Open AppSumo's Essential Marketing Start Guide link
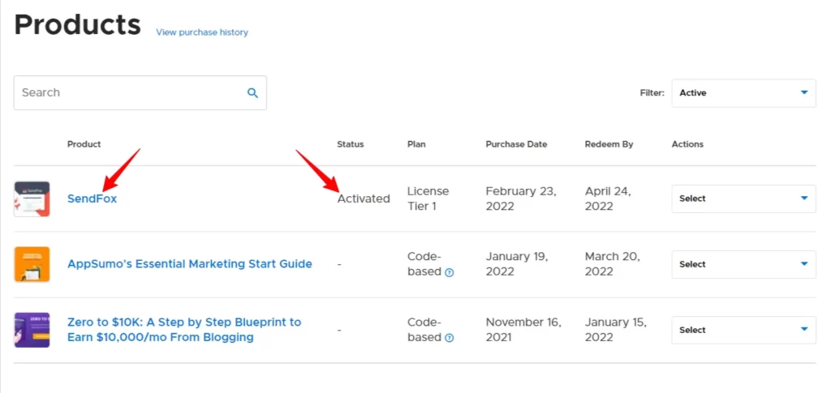 pos(189,264)
